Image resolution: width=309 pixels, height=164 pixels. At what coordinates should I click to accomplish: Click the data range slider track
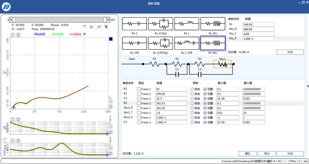pos(60,20)
